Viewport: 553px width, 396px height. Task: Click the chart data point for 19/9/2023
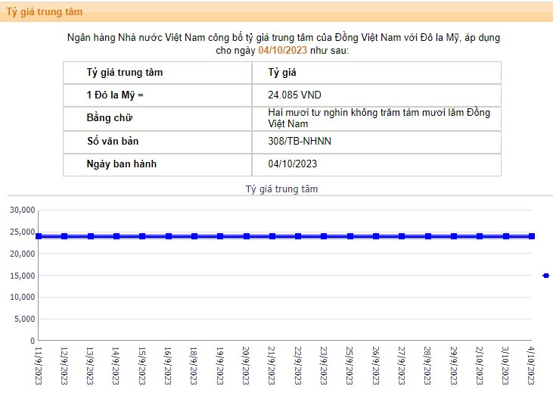tap(220, 236)
